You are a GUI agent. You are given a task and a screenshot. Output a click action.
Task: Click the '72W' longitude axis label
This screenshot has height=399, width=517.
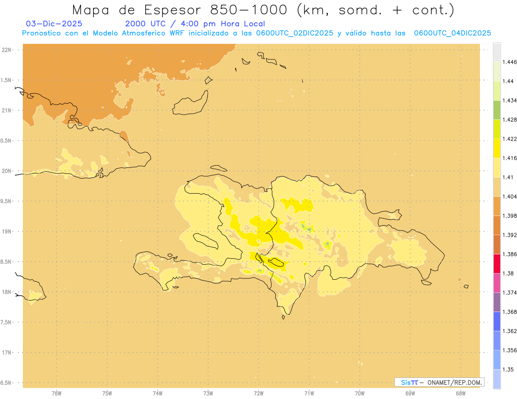(x=258, y=393)
